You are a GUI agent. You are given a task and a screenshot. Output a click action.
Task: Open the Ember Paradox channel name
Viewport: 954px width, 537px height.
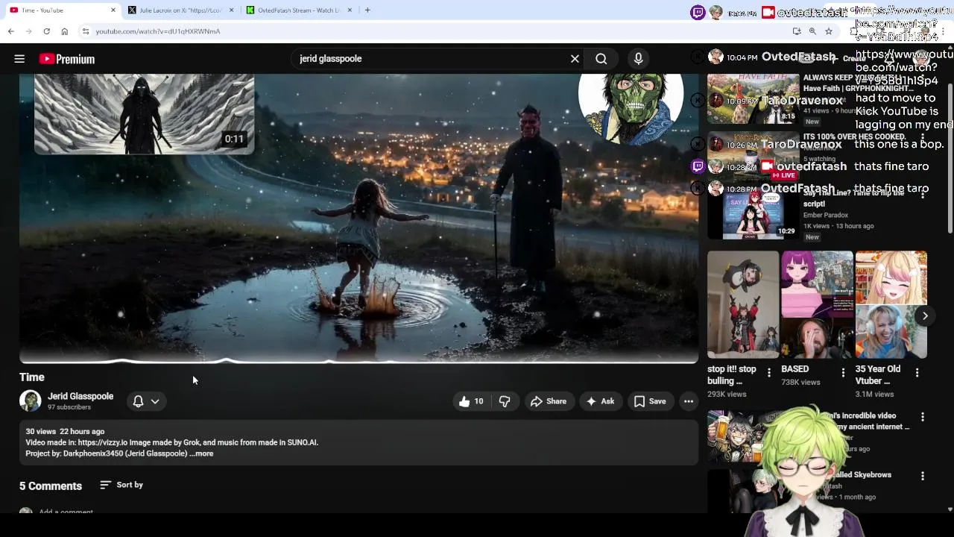coord(826,215)
